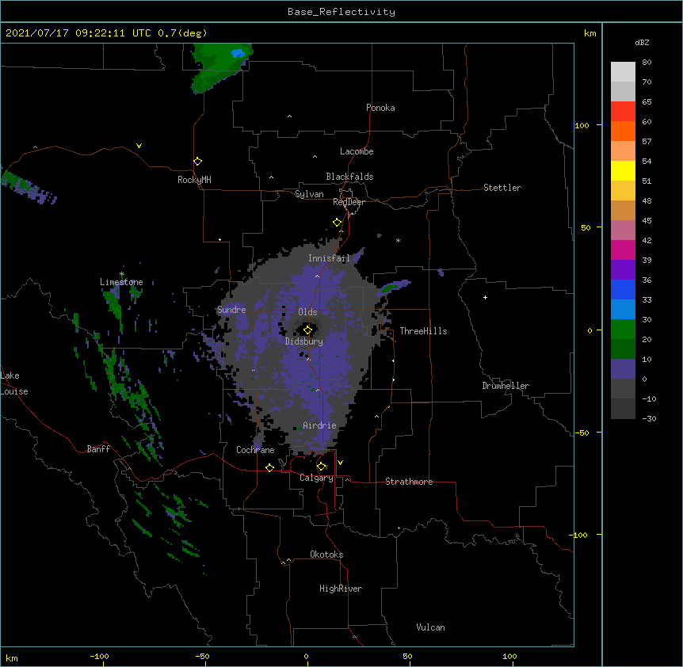The width and height of the screenshot is (683, 667).
Task: Click the 2021/07/17 09:22:11 UTC timestamp
Action: (x=78, y=33)
